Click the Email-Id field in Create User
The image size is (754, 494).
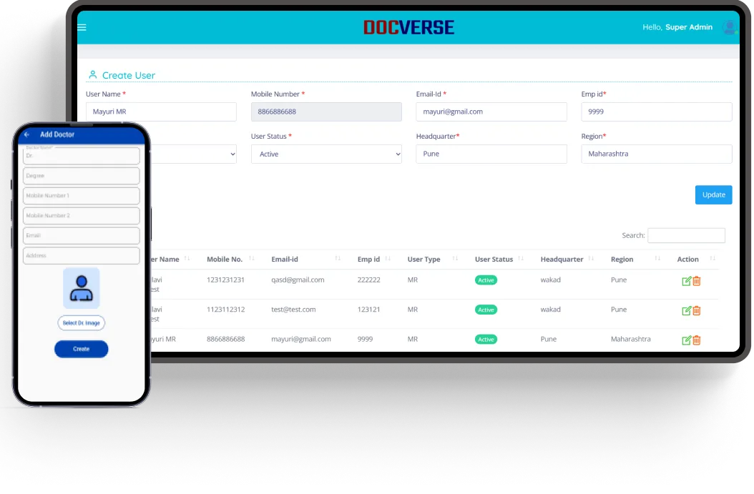click(491, 112)
